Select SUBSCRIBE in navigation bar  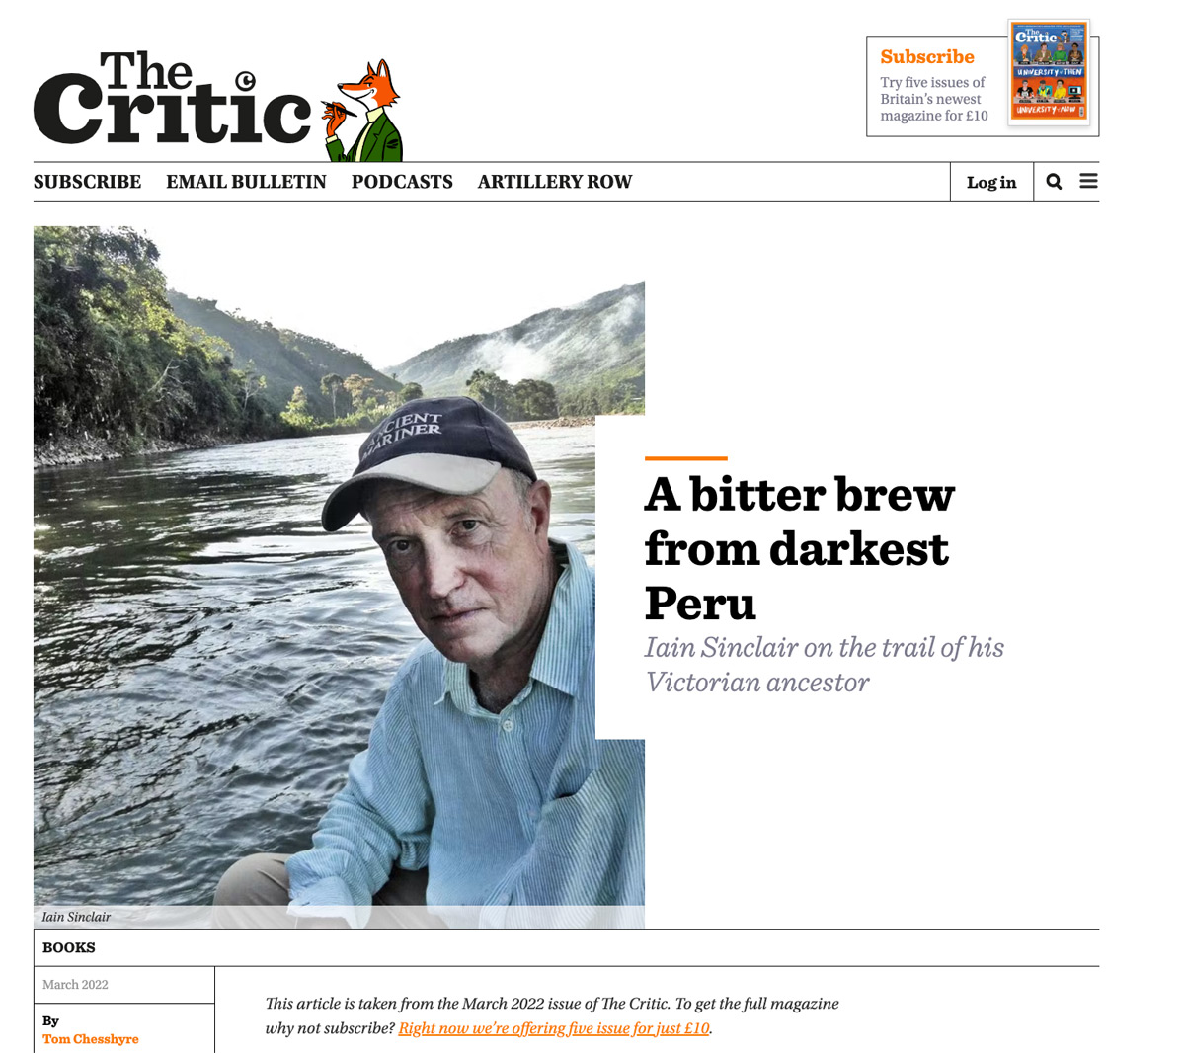[87, 182]
